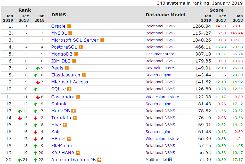
Task: Click the plus icon next to Oracle
Action: pyautogui.click(x=69, y=26)
